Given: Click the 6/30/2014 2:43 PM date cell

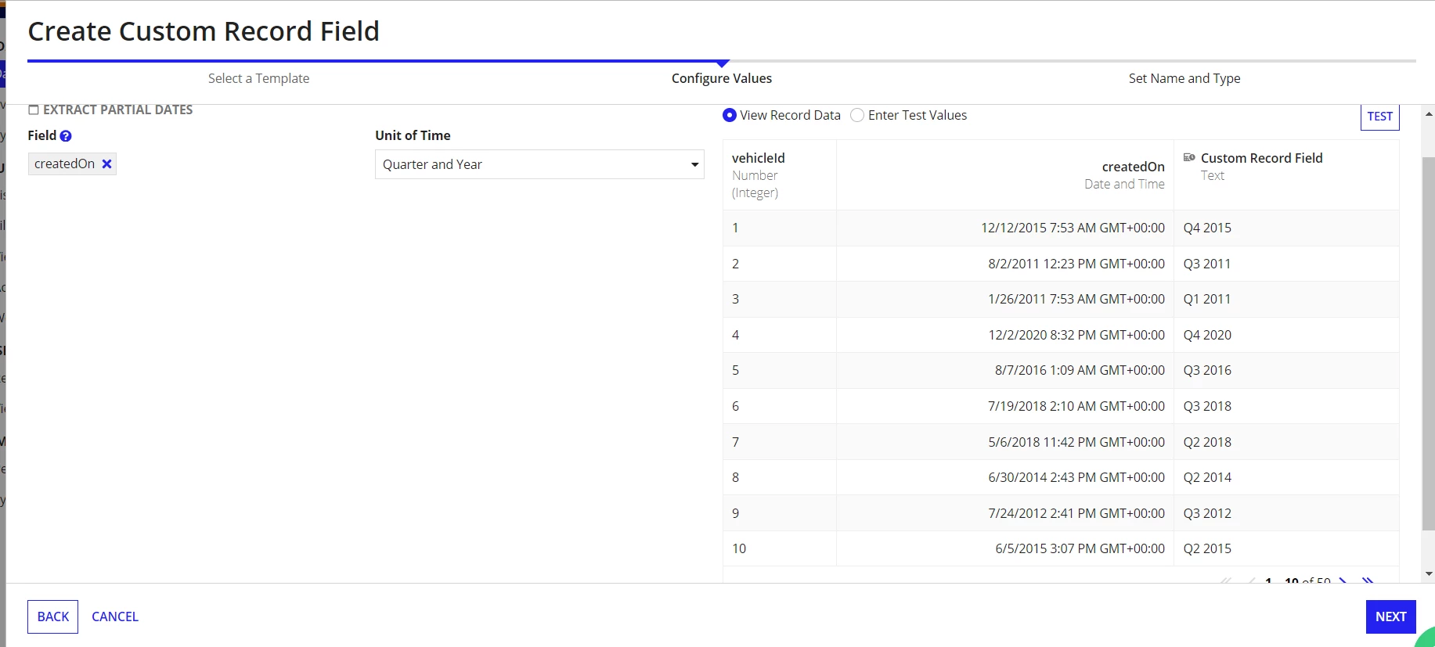Looking at the screenshot, I should click(1005, 477).
